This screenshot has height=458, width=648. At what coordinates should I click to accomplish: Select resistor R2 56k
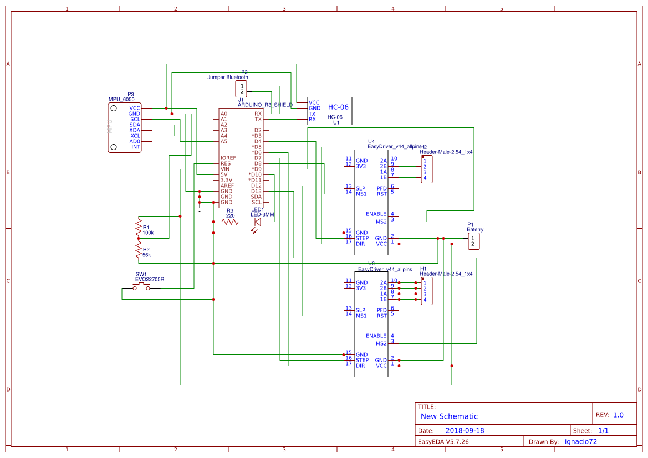pos(137,250)
